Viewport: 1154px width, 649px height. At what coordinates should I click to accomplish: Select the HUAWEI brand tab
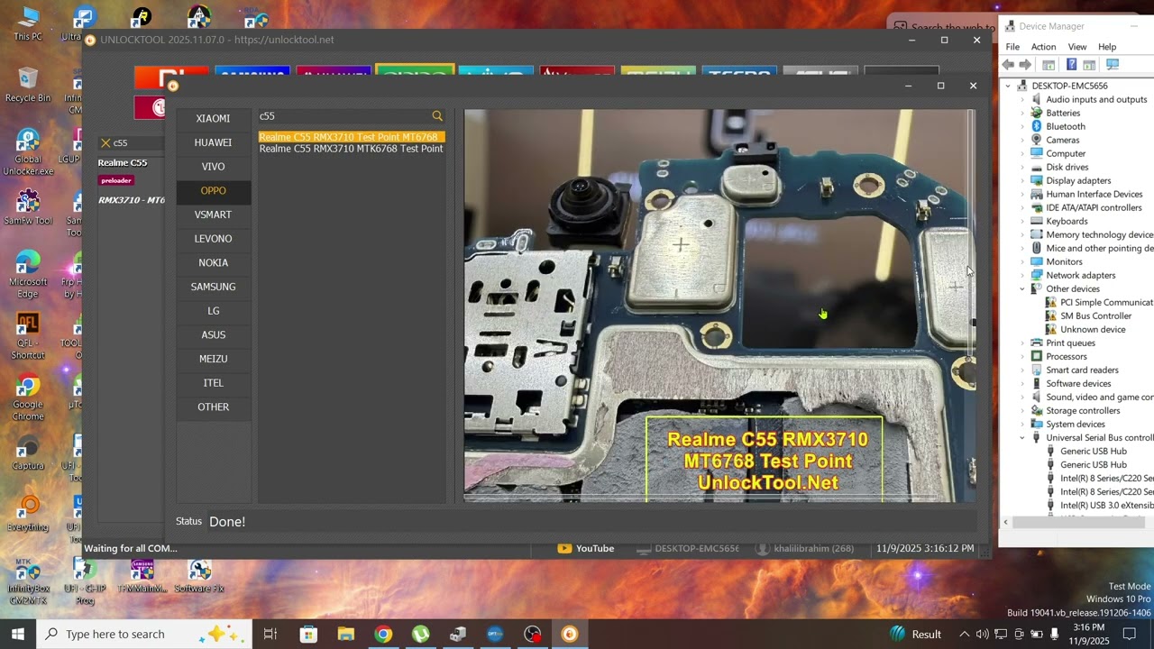point(214,142)
